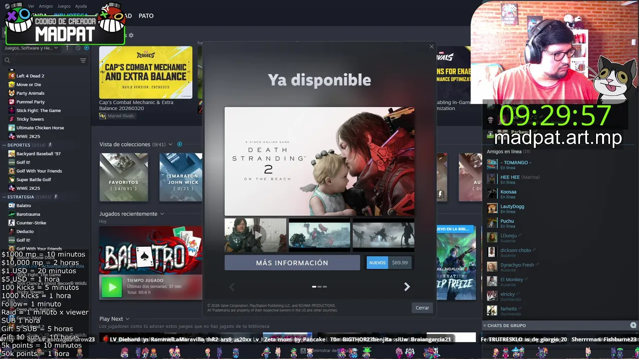Click the Stick Fight: The Game icon
The width and height of the screenshot is (639, 359).
pos(11,111)
